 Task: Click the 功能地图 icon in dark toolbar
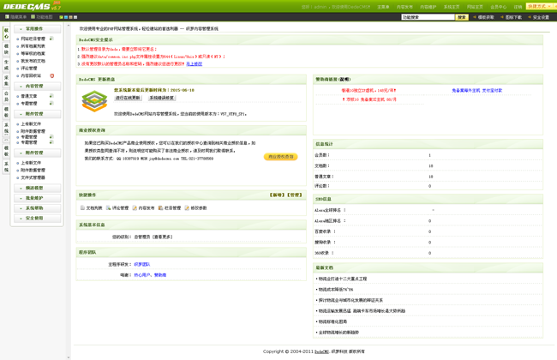(33, 16)
